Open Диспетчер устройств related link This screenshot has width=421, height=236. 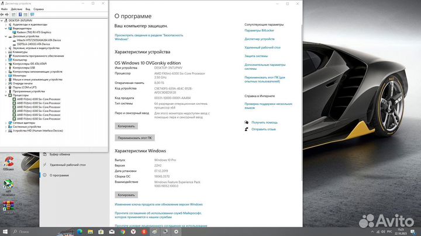pyautogui.click(x=260, y=39)
